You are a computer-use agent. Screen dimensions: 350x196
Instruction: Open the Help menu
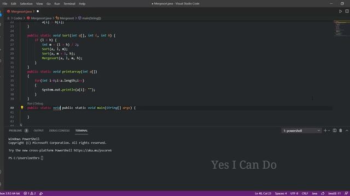82,4
